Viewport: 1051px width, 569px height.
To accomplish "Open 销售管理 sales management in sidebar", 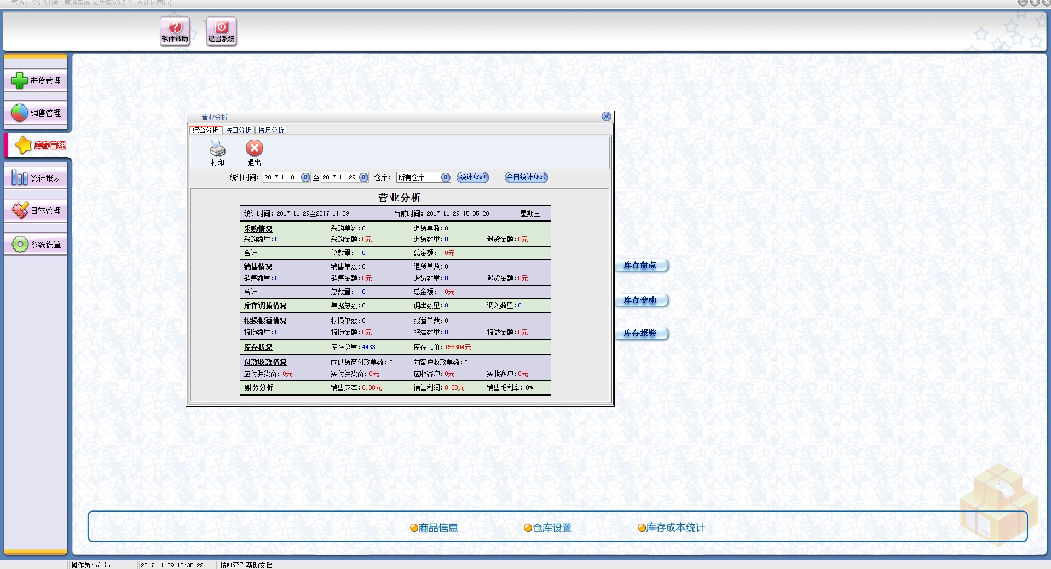I will click(36, 113).
